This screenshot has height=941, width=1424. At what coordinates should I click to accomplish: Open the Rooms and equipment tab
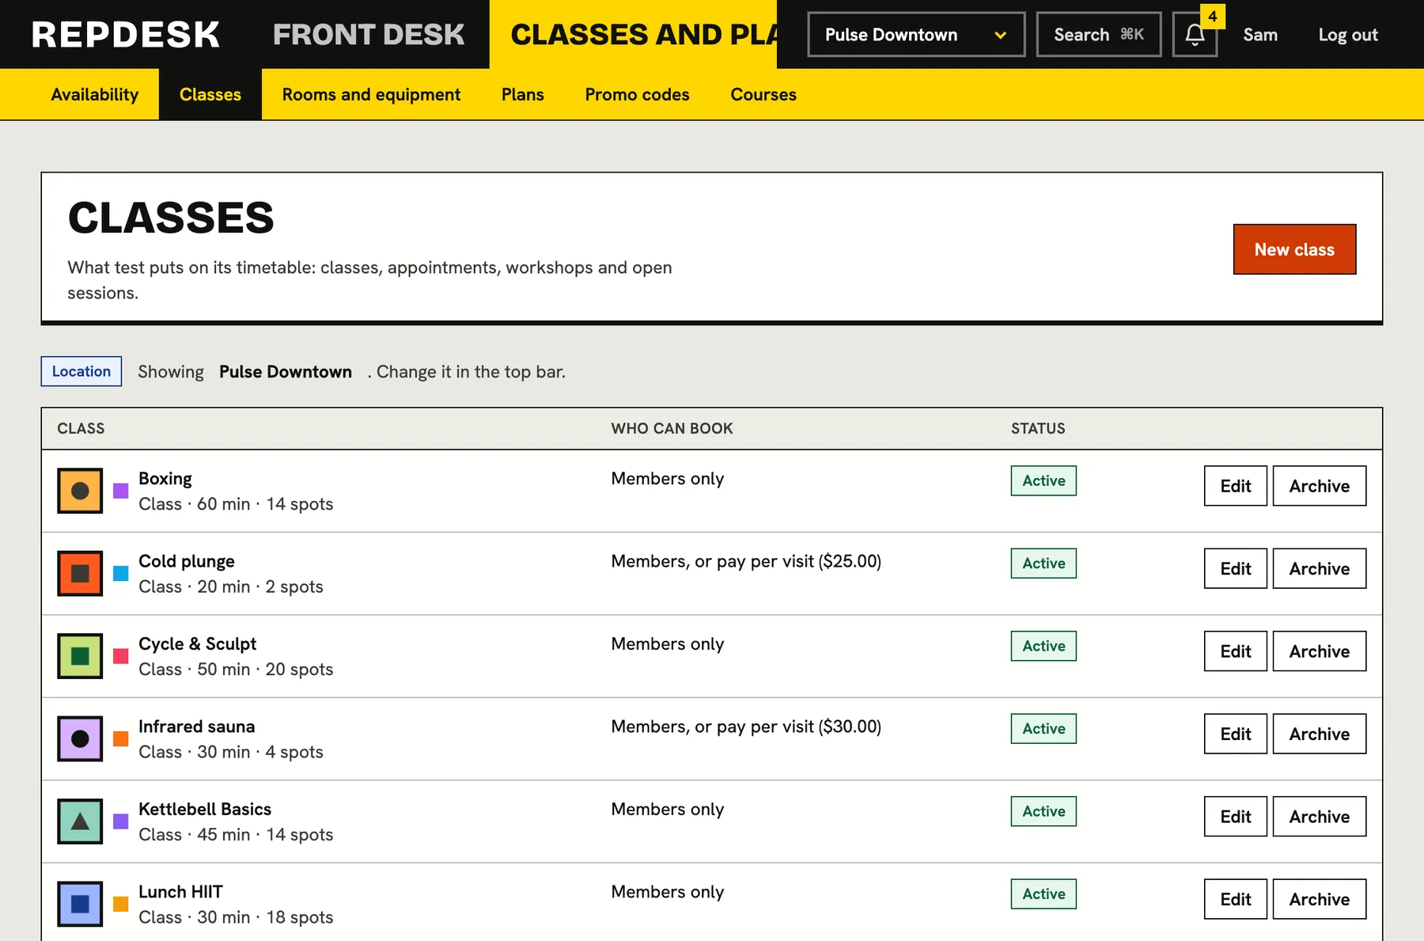coord(371,94)
